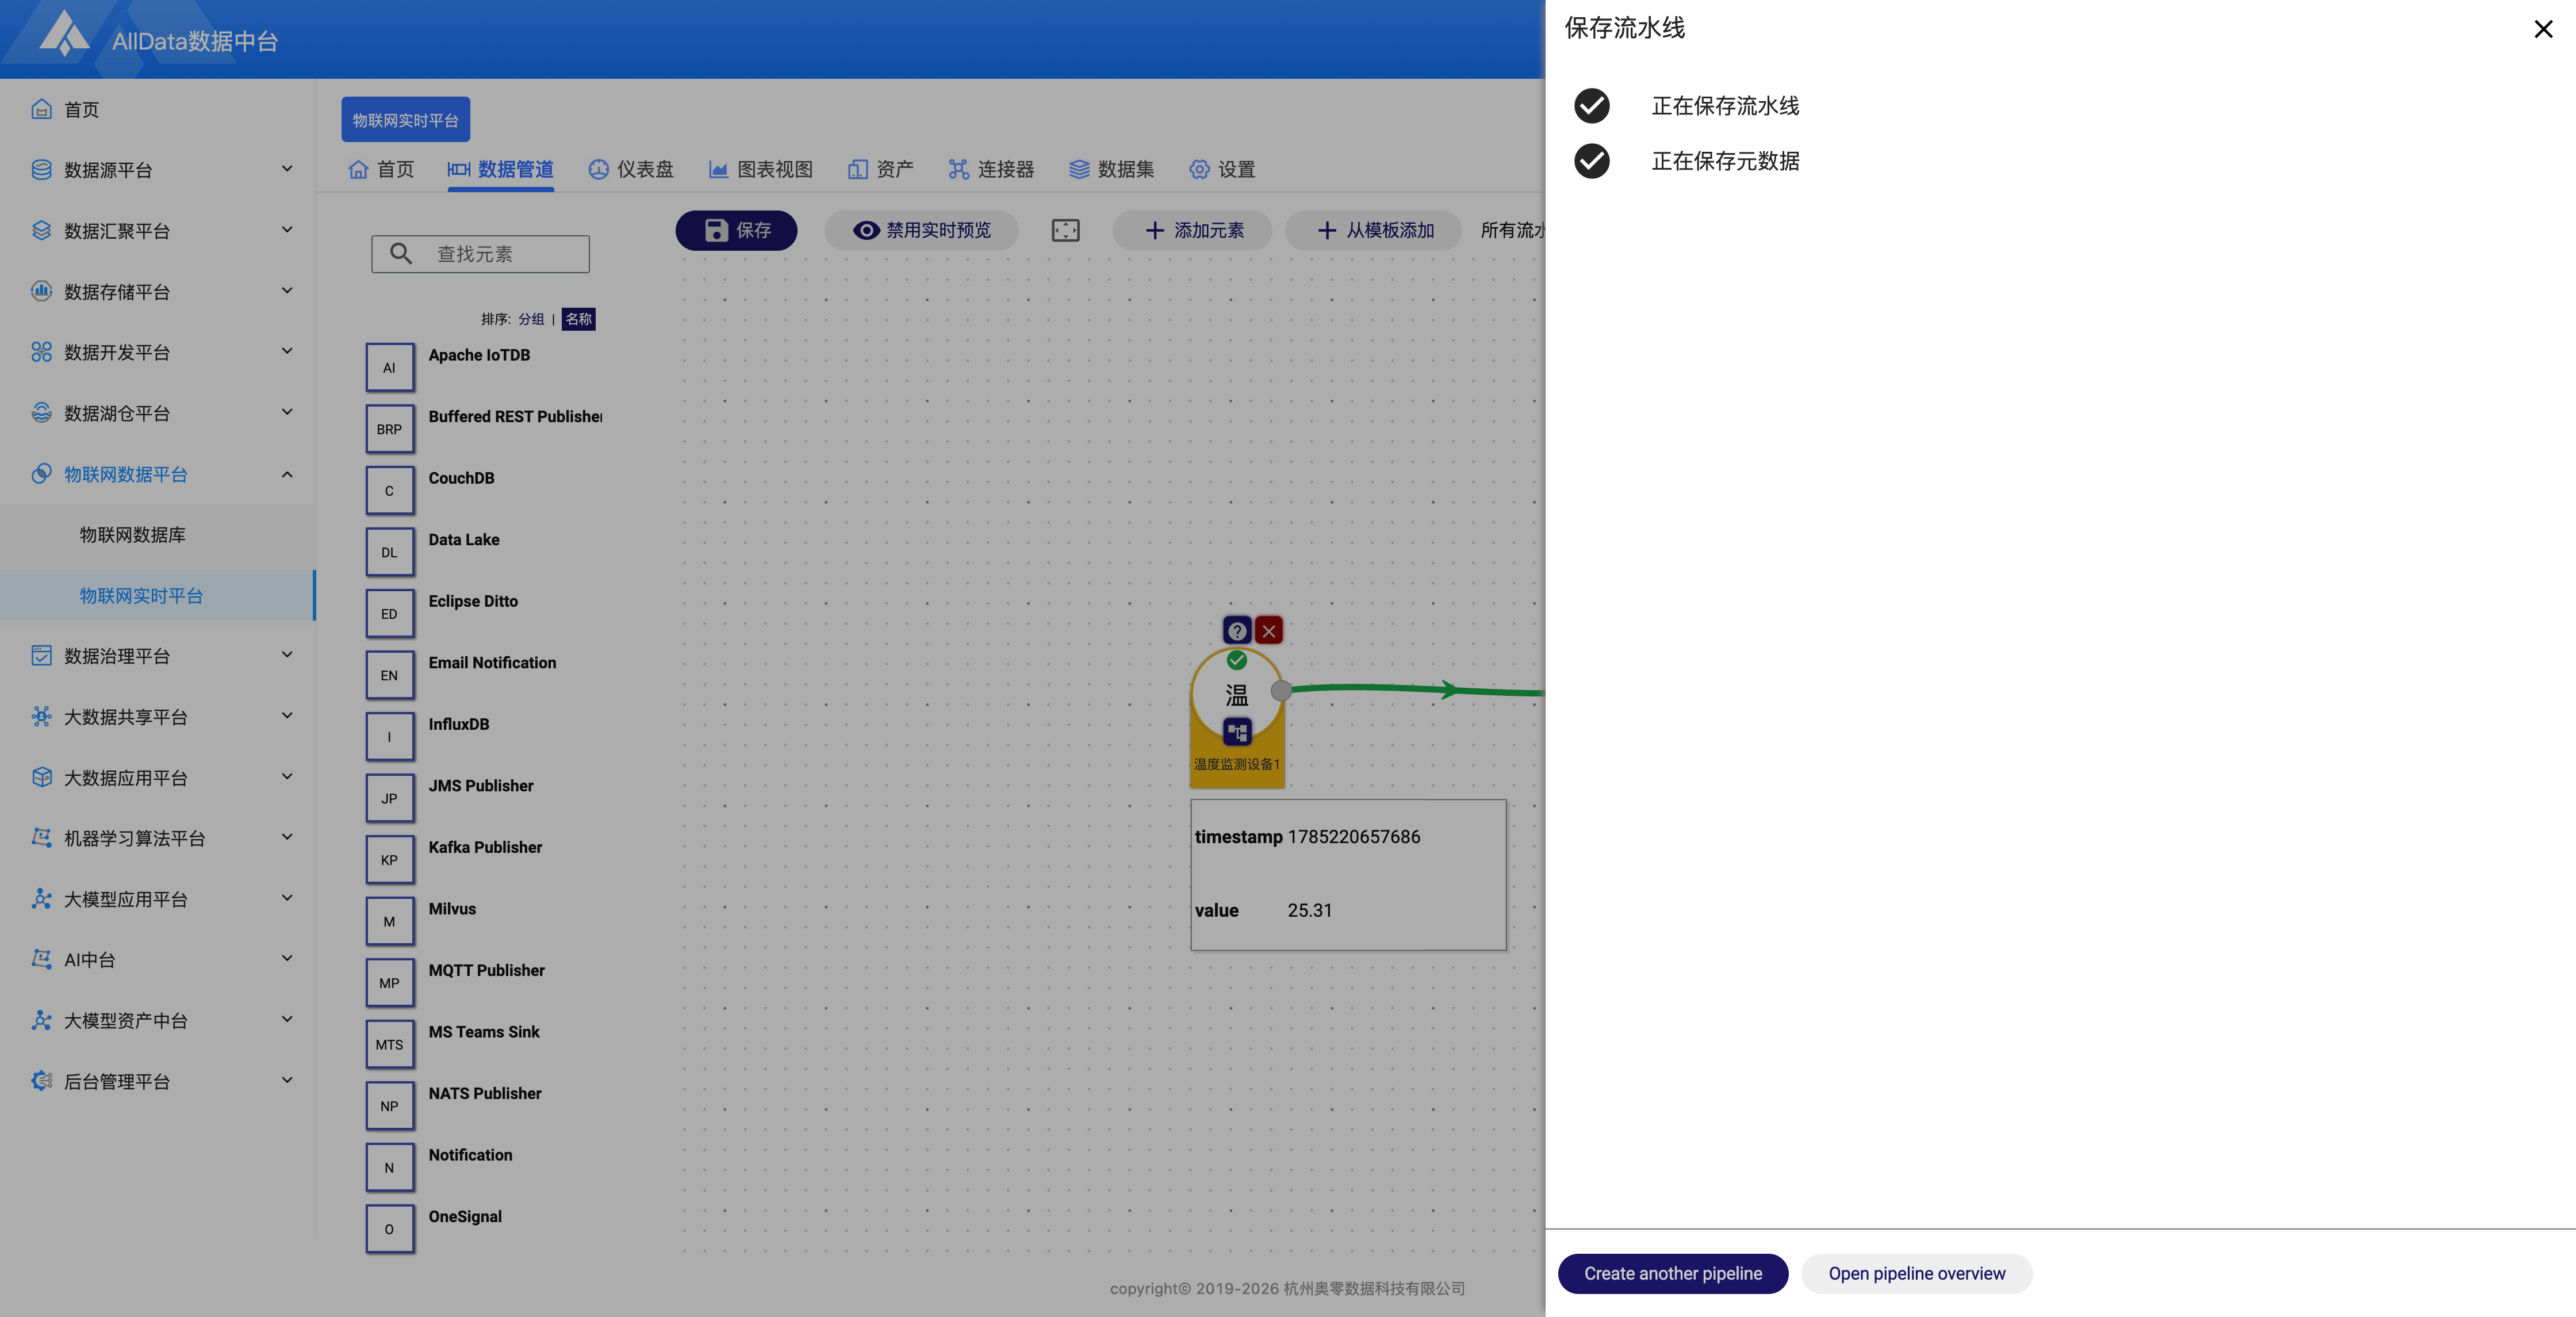Select the Data Lake DL icon

389,552
